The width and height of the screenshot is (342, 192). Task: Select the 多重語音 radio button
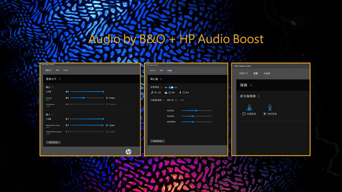(x=244, y=113)
